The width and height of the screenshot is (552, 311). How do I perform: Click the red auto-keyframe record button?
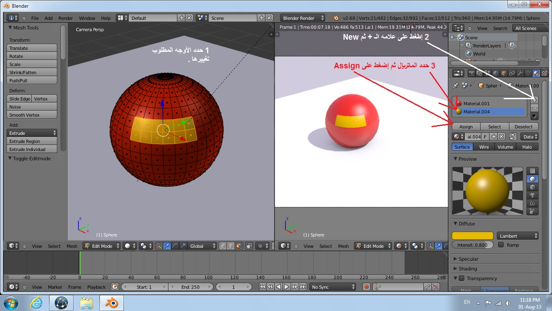coord(367,287)
